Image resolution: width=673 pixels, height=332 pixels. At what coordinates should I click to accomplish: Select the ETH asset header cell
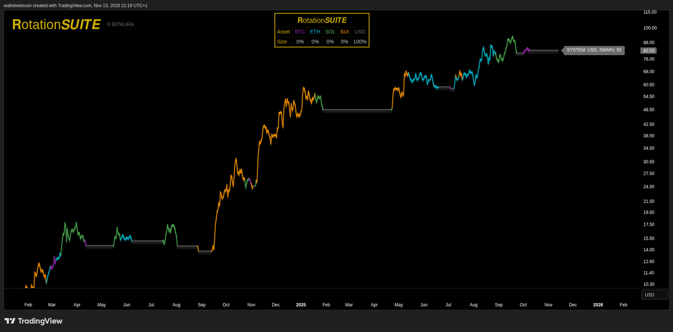coord(315,32)
